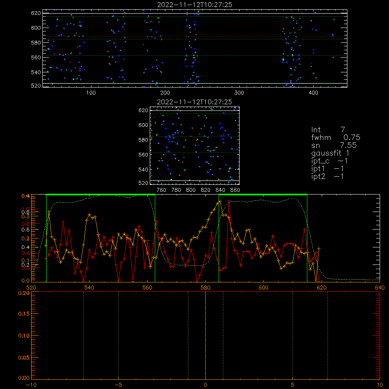Click the first green bar atop profile plot

(101, 194)
